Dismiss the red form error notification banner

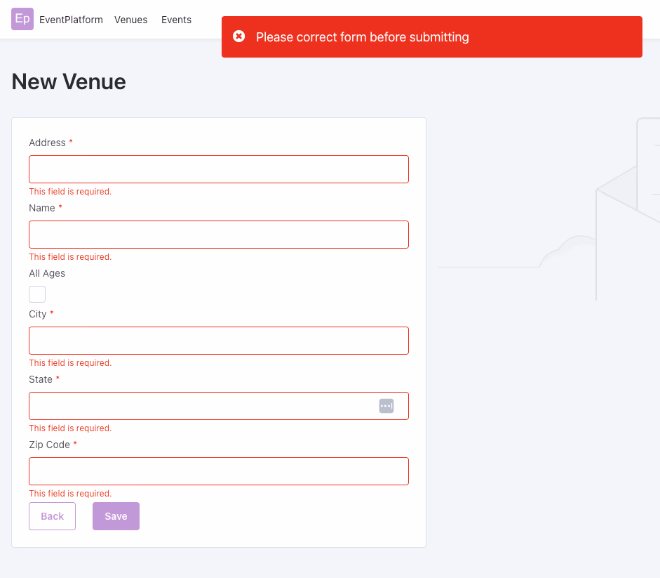pyautogui.click(x=431, y=37)
